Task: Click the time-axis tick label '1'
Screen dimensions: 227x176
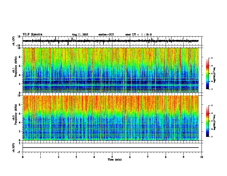Action: 40,157
